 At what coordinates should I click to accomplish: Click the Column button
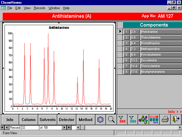coord(28,120)
